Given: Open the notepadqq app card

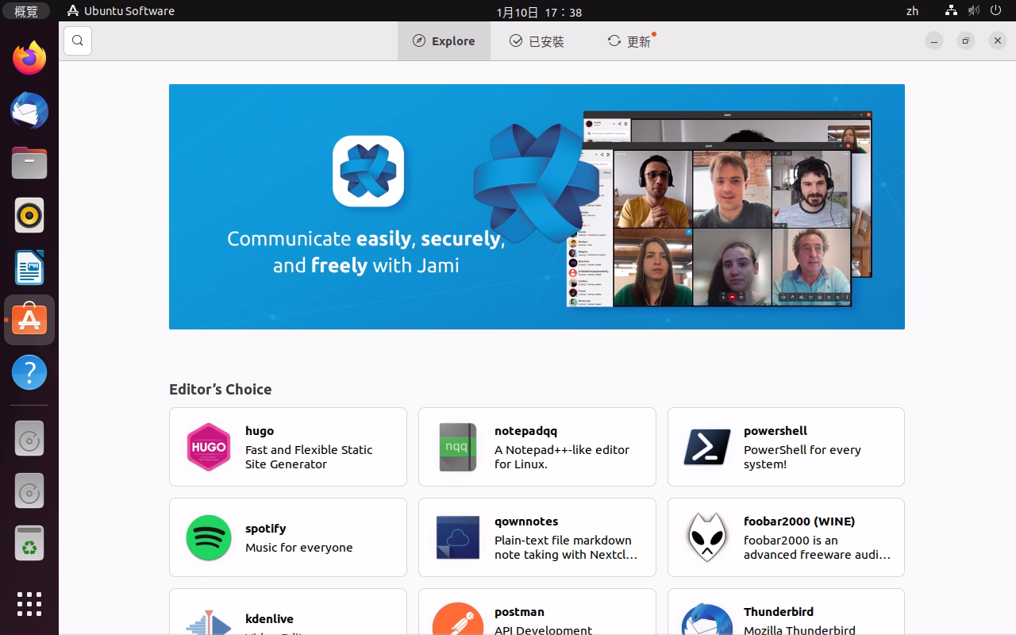Looking at the screenshot, I should (x=537, y=447).
